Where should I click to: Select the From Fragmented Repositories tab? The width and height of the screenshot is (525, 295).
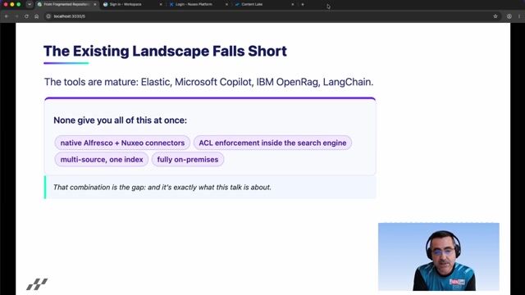click(x=66, y=4)
